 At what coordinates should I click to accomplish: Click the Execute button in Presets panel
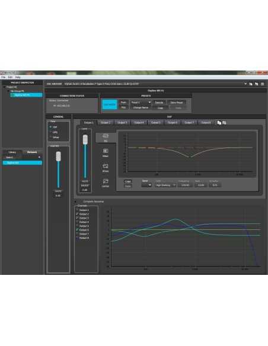(x=159, y=102)
